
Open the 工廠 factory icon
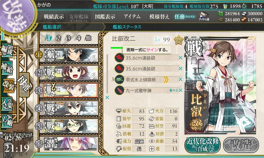pos(7,121)
